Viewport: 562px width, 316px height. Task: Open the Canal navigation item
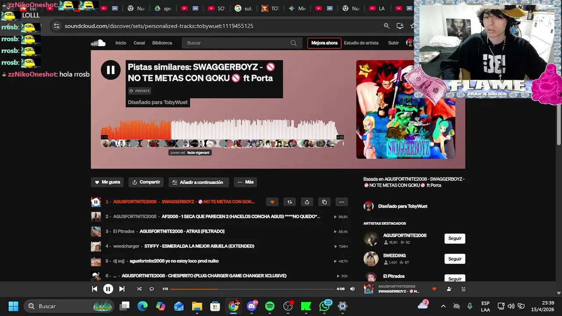pos(139,43)
